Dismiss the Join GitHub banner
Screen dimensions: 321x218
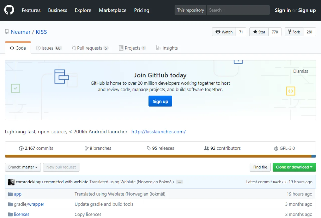click(x=301, y=71)
